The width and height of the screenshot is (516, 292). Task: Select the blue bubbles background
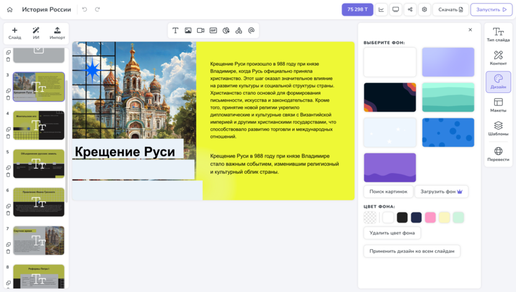click(x=448, y=133)
